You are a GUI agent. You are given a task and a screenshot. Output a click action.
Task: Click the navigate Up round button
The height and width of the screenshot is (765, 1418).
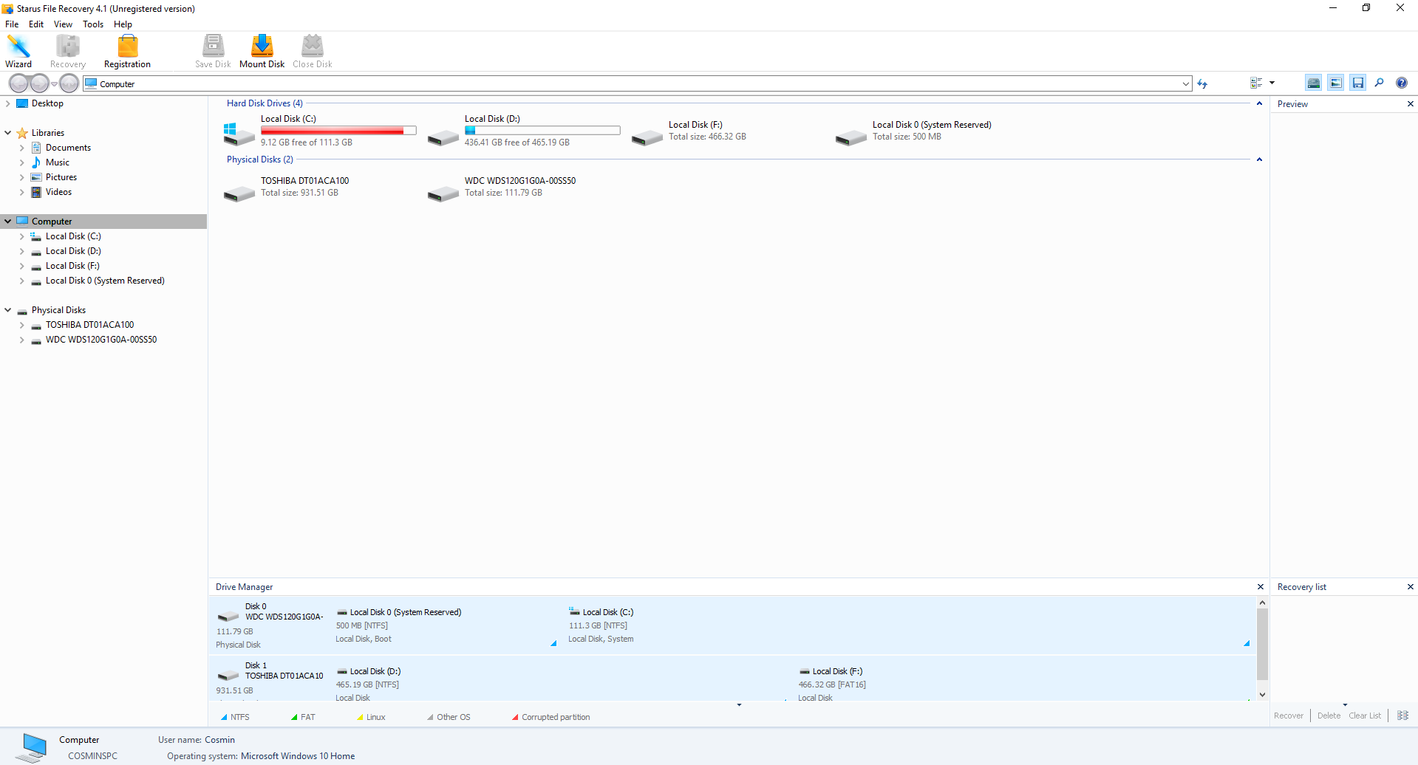click(x=69, y=83)
